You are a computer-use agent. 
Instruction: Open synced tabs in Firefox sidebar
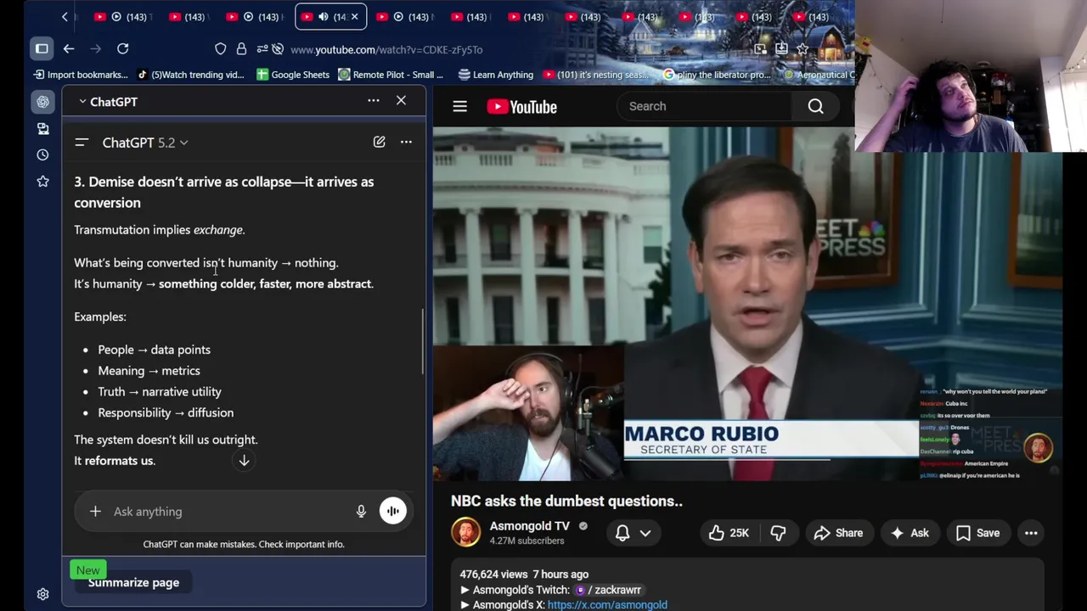pyautogui.click(x=42, y=128)
